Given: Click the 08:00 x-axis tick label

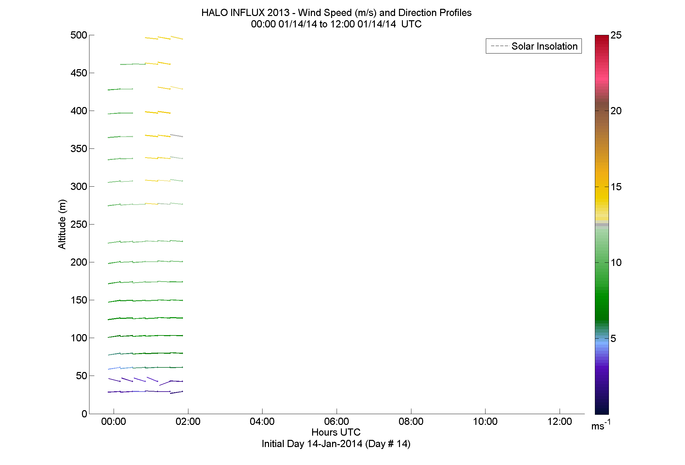Looking at the screenshot, I should coord(411,421).
